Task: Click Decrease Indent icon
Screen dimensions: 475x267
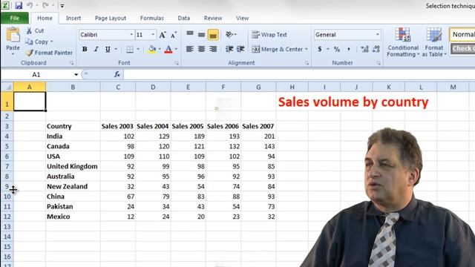Action: pyautogui.click(x=229, y=49)
